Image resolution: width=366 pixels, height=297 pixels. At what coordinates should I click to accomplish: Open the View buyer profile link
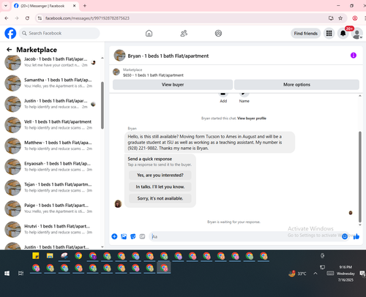[252, 119]
